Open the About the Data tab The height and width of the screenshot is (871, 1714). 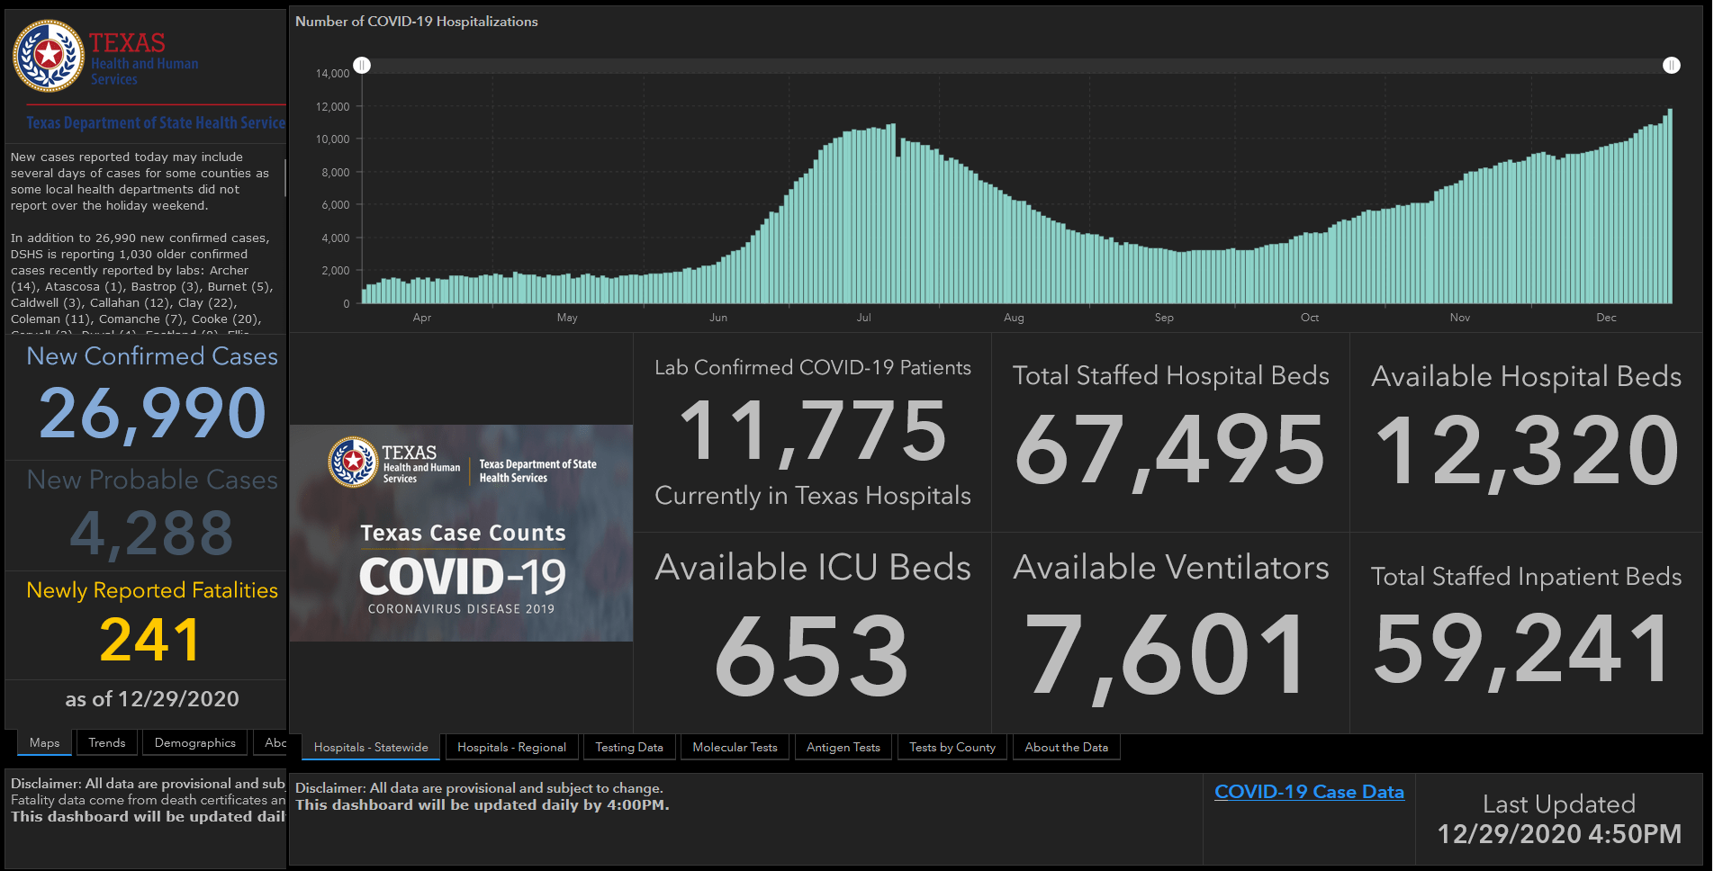(1067, 748)
